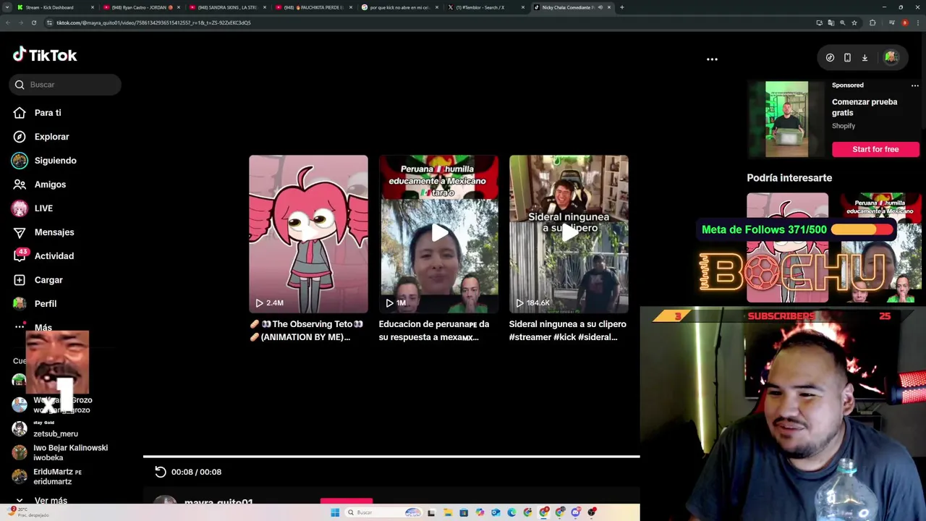Screen dimensions: 926x521
Task: Click the browser back arrow
Action: [8, 22]
